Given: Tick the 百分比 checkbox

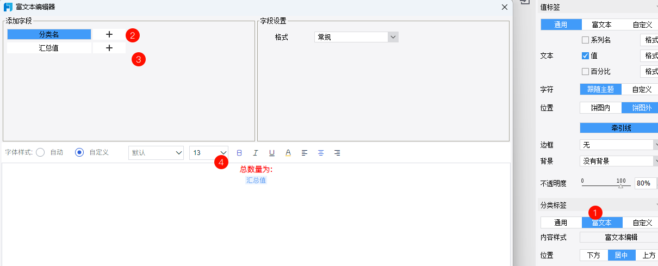Looking at the screenshot, I should click(x=585, y=71).
